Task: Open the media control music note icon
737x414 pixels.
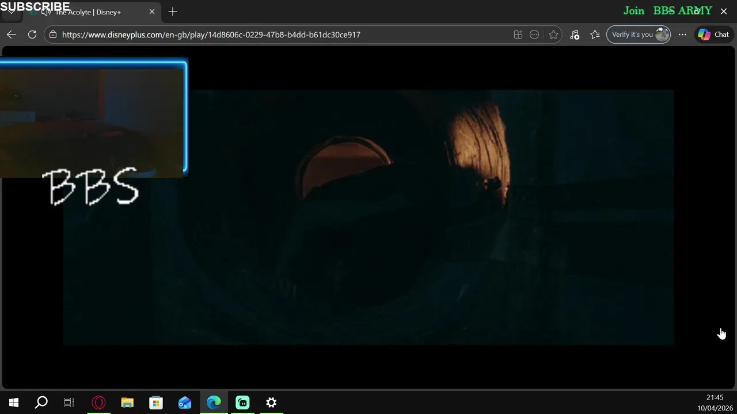Action: (575, 34)
